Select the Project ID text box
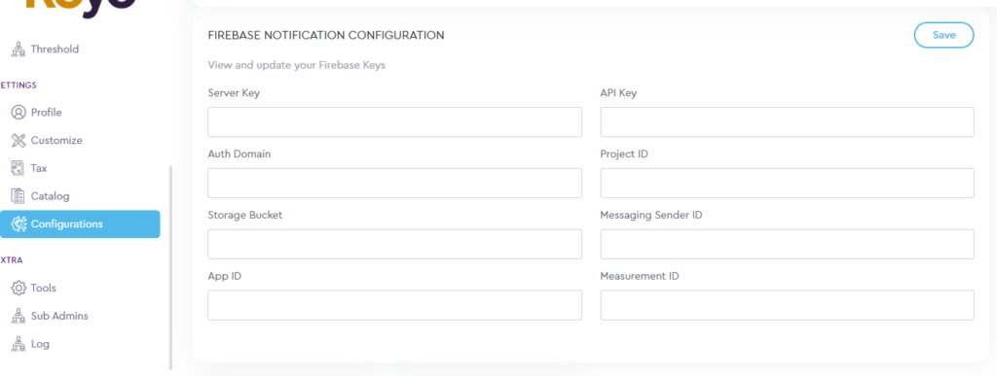Image resolution: width=997 pixels, height=376 pixels. click(787, 183)
